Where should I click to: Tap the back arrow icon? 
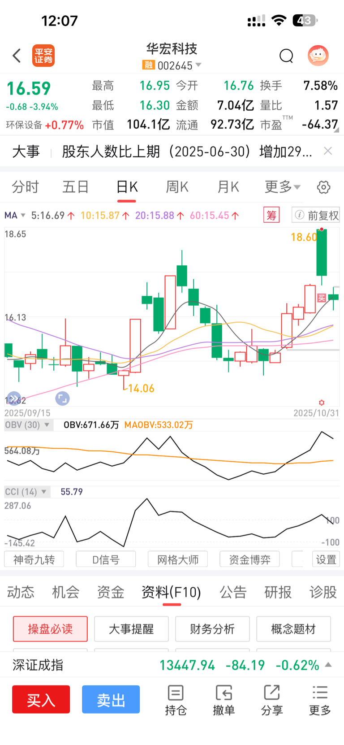click(x=17, y=56)
